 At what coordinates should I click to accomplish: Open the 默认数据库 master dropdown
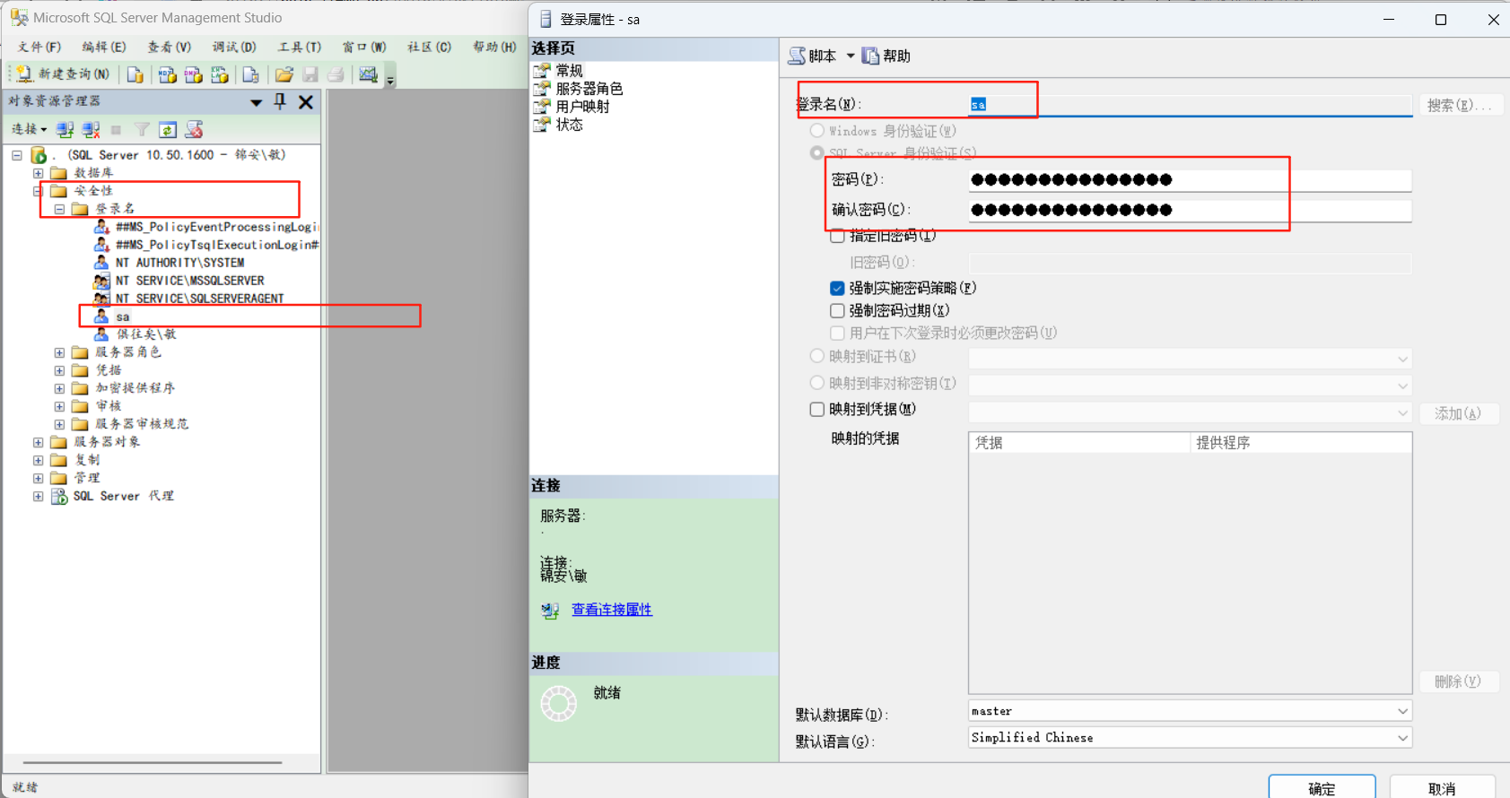coord(1401,711)
